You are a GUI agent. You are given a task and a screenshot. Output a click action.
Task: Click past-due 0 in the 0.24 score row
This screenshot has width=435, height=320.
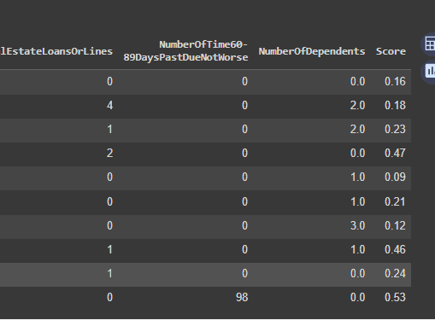coord(244,274)
